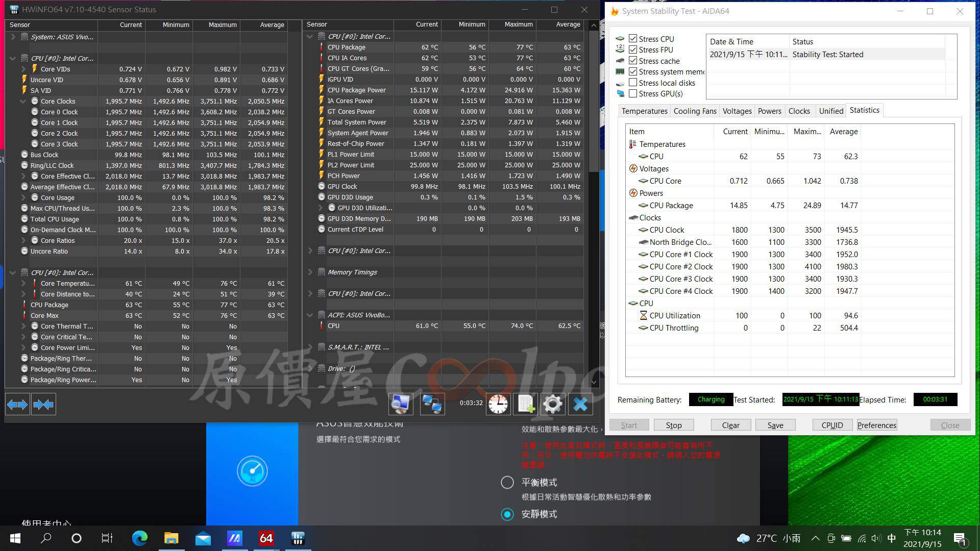Click AIDA64 flame icon in title bar
The width and height of the screenshot is (980, 551).
[x=615, y=11]
